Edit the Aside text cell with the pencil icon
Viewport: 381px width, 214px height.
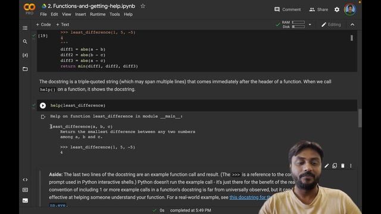327,166
